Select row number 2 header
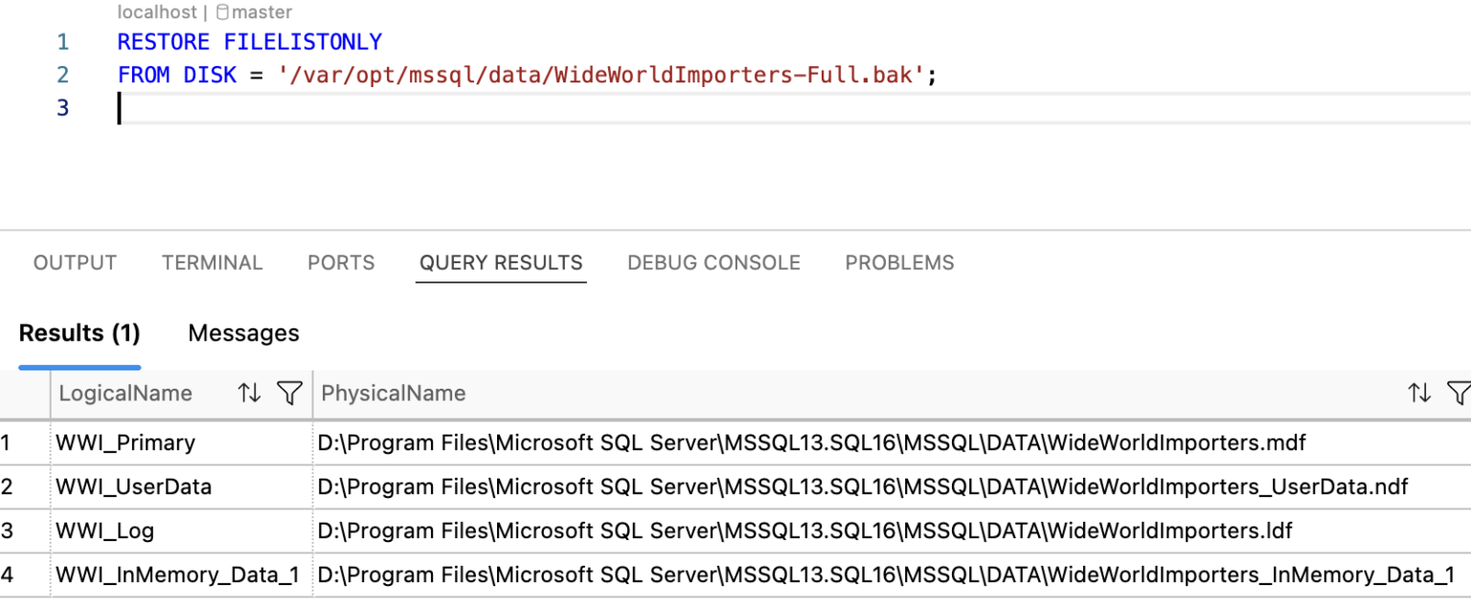The image size is (1471, 607). (x=25, y=486)
